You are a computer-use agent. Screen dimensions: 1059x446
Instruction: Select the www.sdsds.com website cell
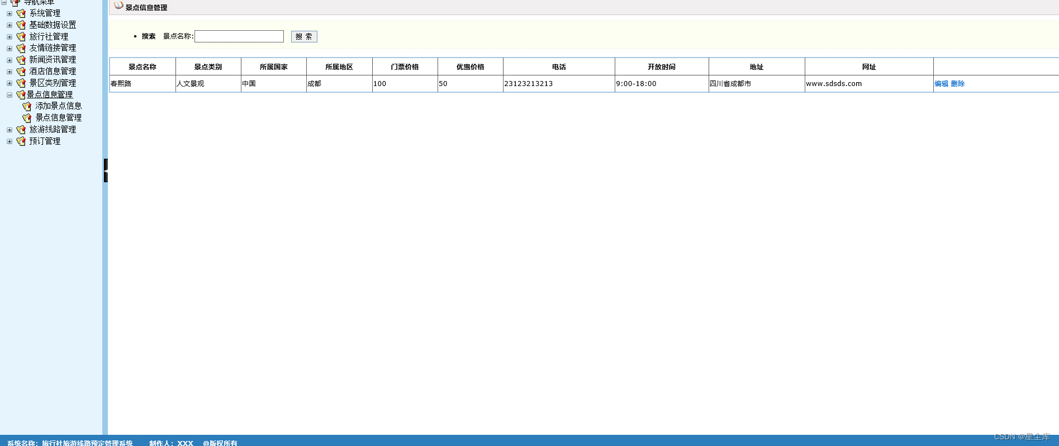point(869,84)
